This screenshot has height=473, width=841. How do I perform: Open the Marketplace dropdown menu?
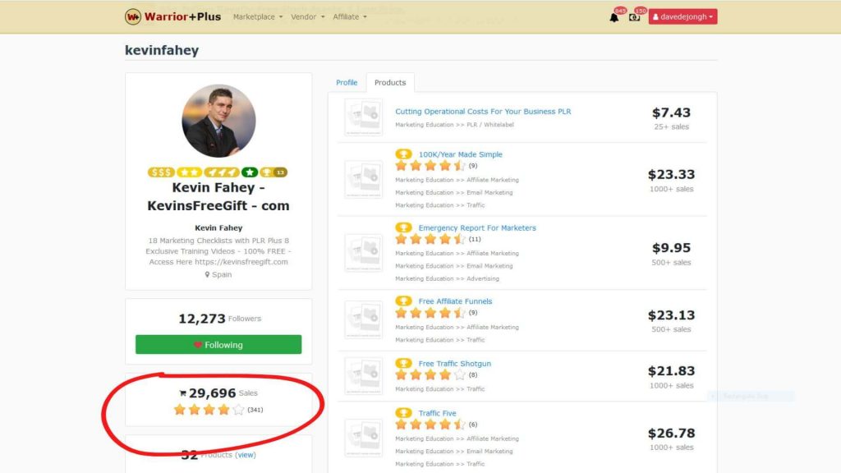click(x=257, y=16)
